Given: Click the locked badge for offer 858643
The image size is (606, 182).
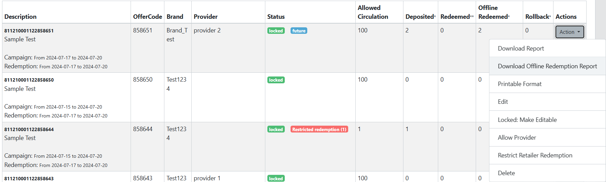Looking at the screenshot, I should (x=276, y=179).
